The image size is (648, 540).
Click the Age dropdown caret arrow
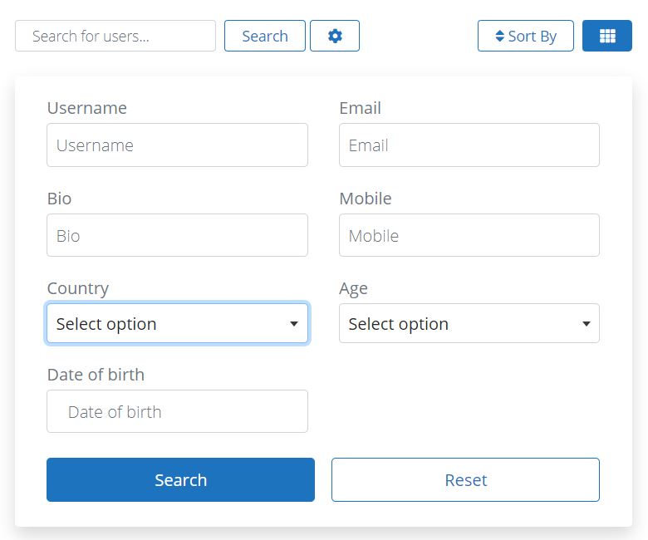pos(586,323)
